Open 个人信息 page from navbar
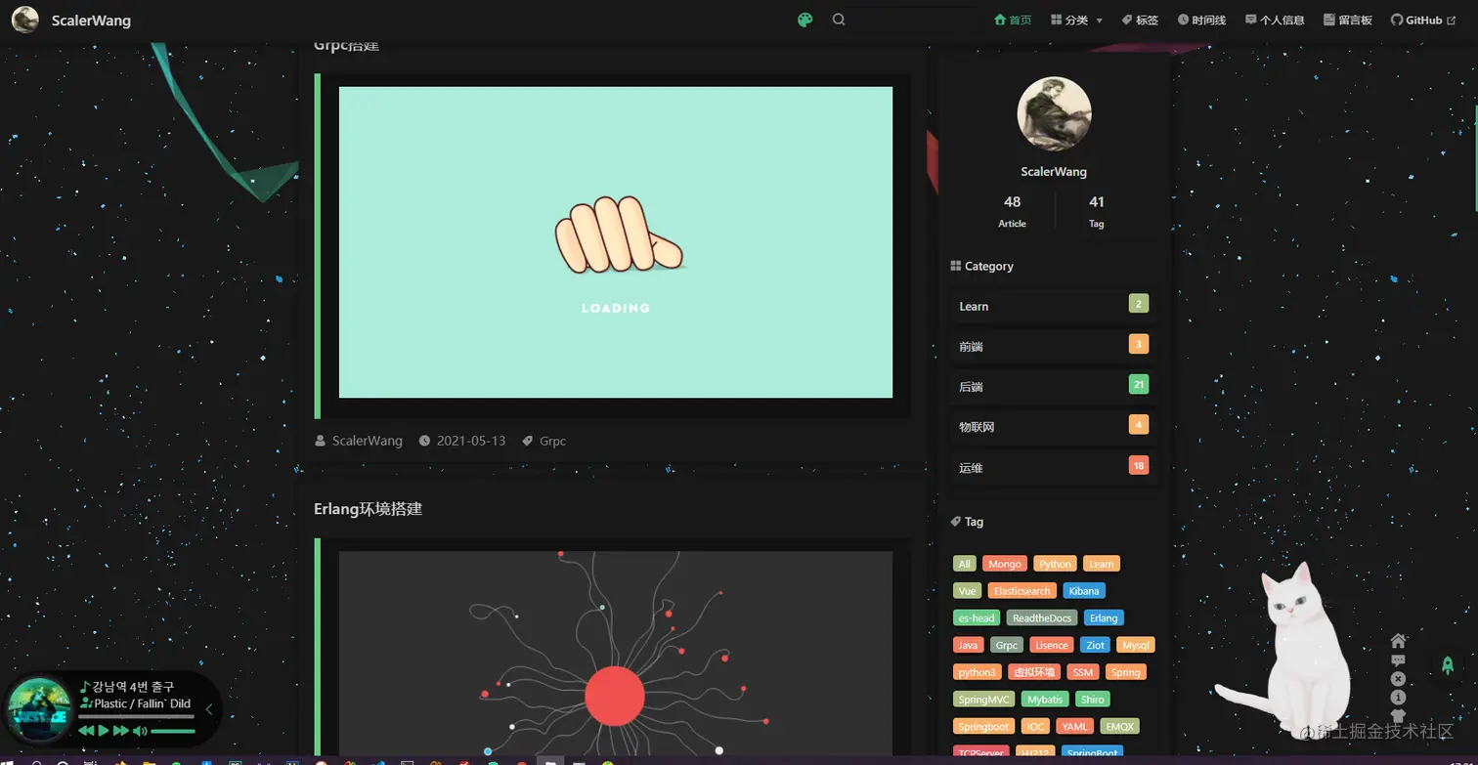Viewport: 1478px width, 765px height. click(1275, 20)
